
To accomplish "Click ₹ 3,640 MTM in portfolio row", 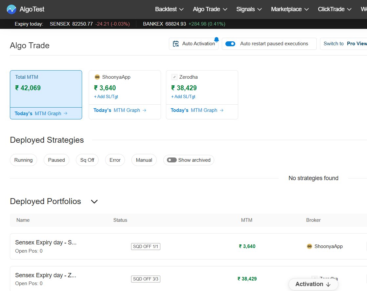I will coord(247,246).
